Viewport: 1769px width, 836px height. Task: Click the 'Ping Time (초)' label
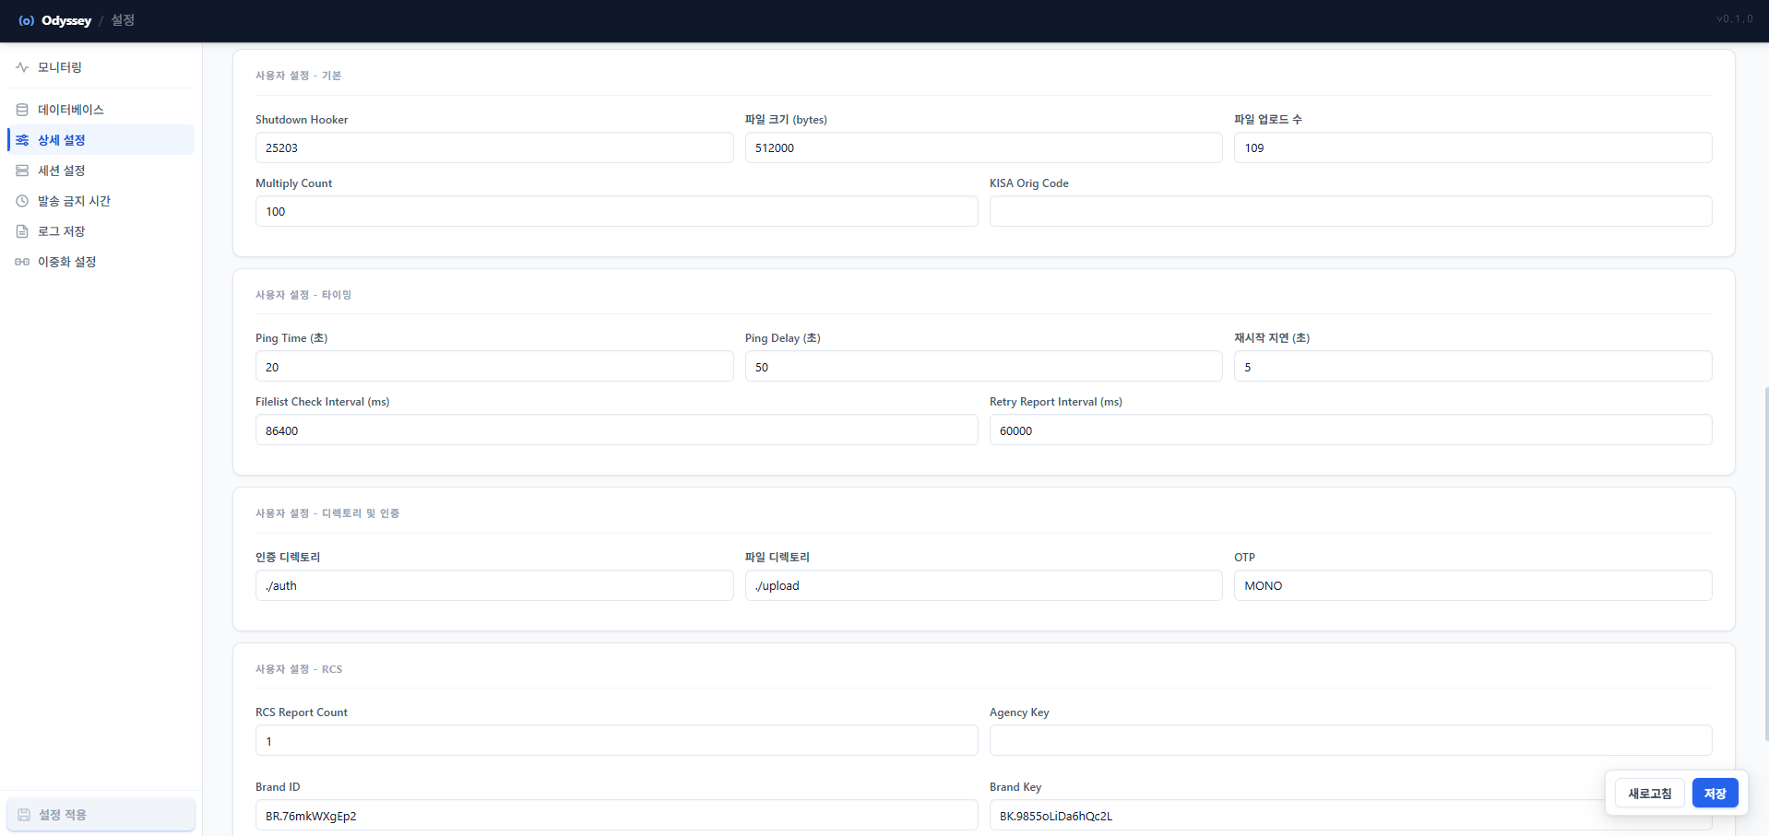291,338
